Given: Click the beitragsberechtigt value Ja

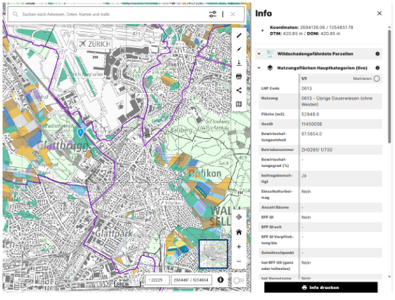Looking at the screenshot, I should point(304,176).
